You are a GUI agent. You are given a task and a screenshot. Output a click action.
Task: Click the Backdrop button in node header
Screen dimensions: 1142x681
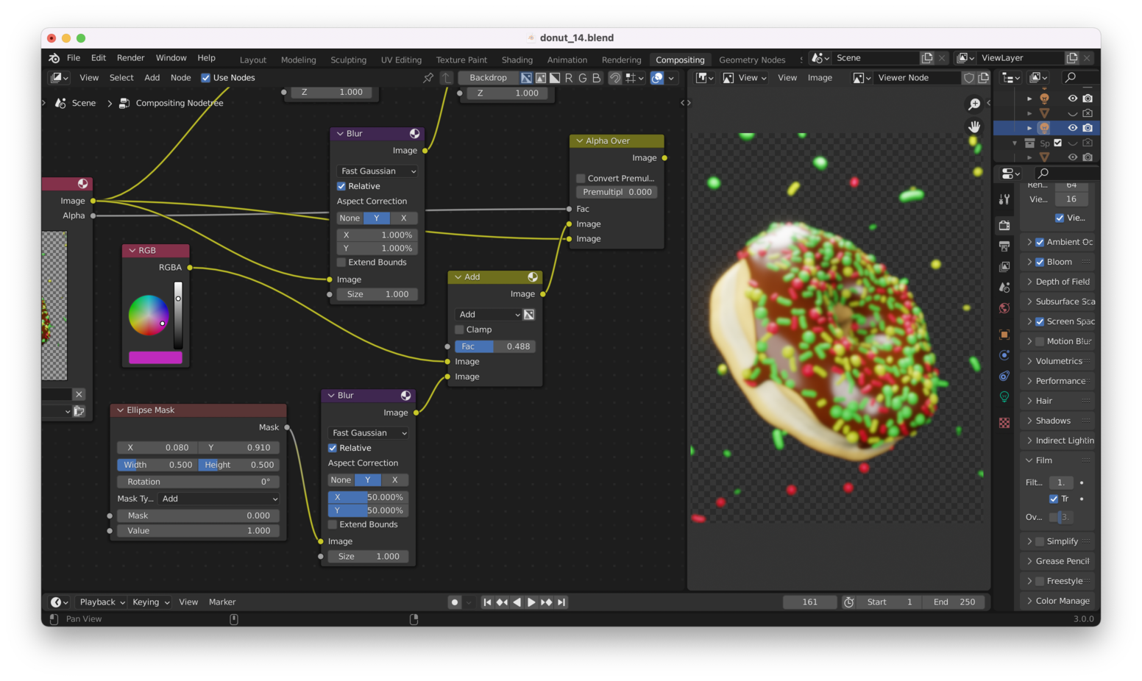[x=488, y=78]
